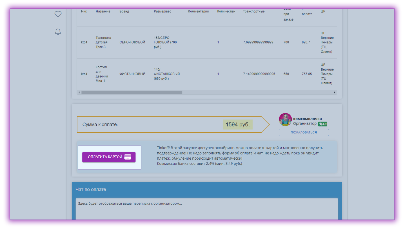Click the horizontal scrollbar thumb under the table
Viewport: 405px width, 231px height.
coord(132,92)
